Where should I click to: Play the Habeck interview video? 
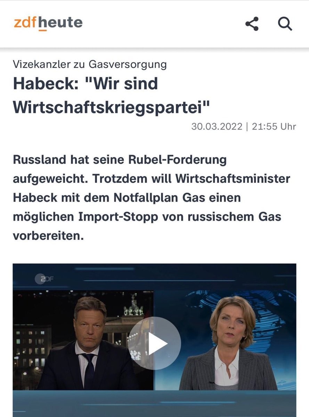pyautogui.click(x=155, y=343)
